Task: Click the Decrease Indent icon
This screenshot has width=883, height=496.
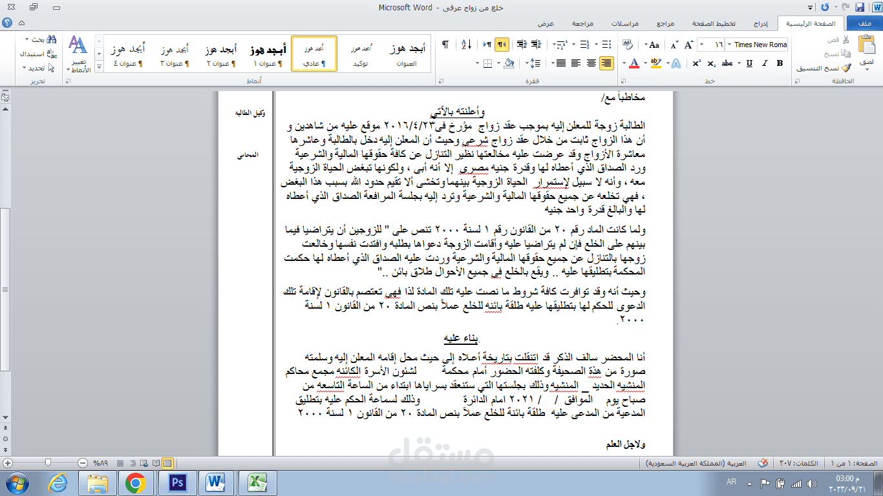Action: click(537, 45)
